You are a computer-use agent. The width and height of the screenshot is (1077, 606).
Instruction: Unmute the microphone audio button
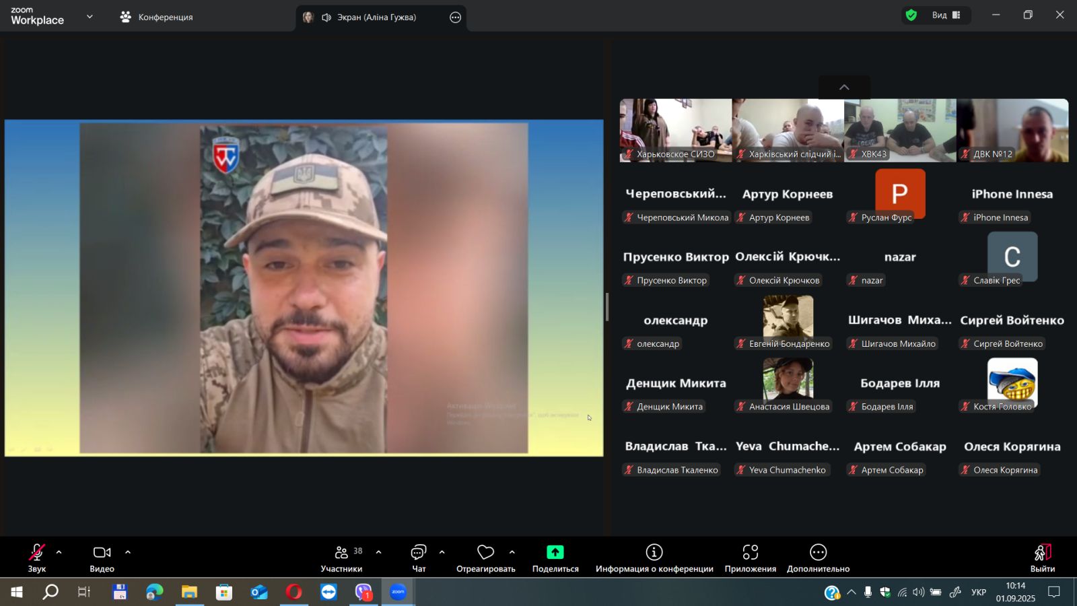click(36, 553)
